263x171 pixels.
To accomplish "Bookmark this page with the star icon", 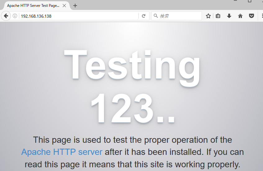I will [x=208, y=16].
